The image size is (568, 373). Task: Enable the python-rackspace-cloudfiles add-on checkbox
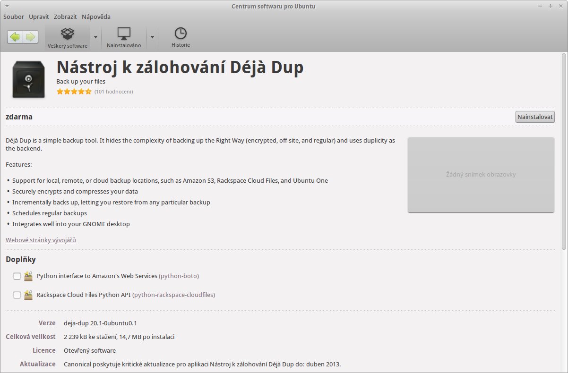pos(17,295)
